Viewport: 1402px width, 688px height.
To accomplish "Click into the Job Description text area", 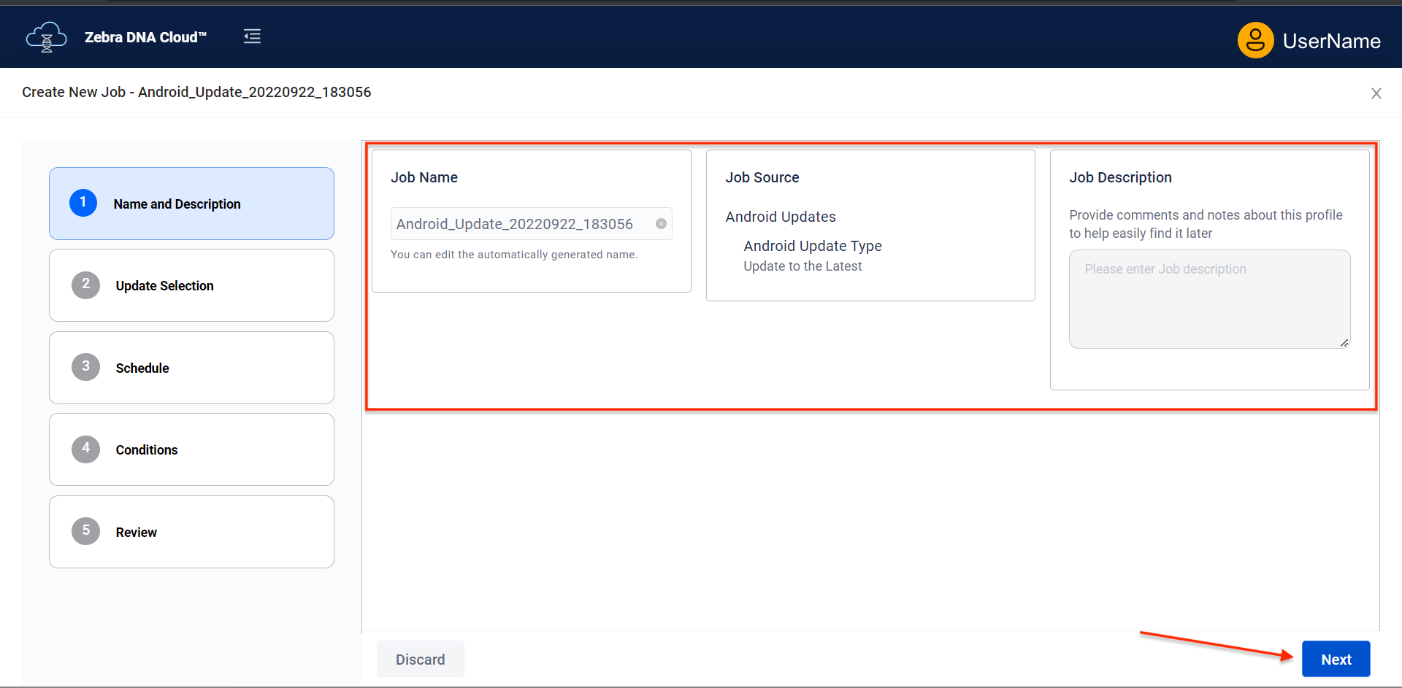I will click(1208, 301).
